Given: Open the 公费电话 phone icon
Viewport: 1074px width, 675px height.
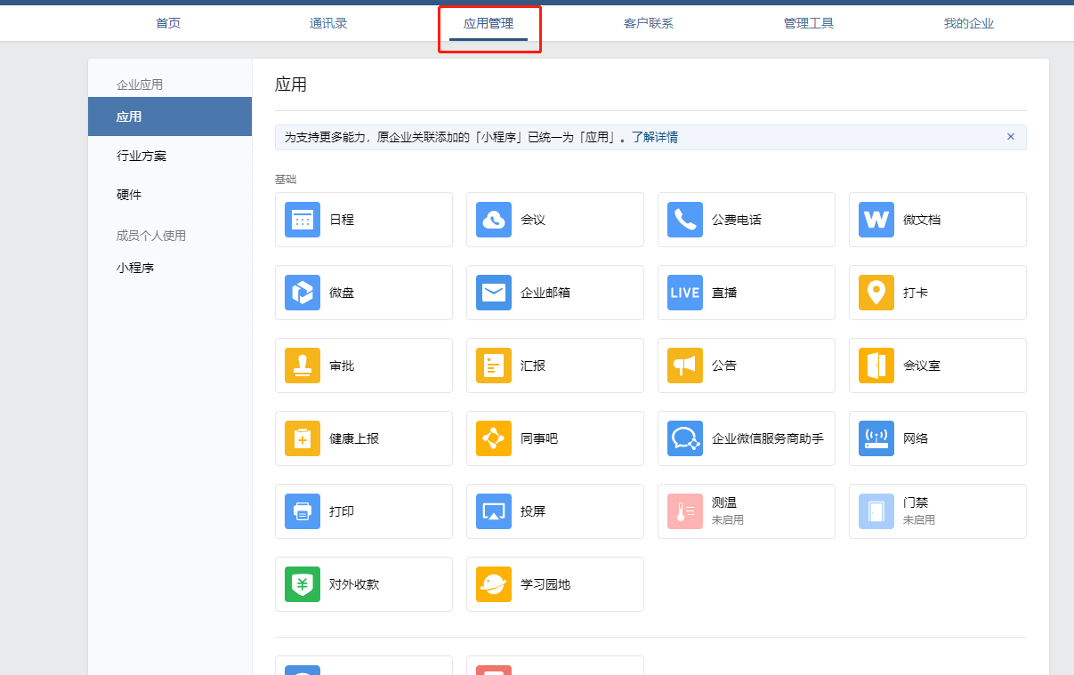Looking at the screenshot, I should tap(685, 220).
